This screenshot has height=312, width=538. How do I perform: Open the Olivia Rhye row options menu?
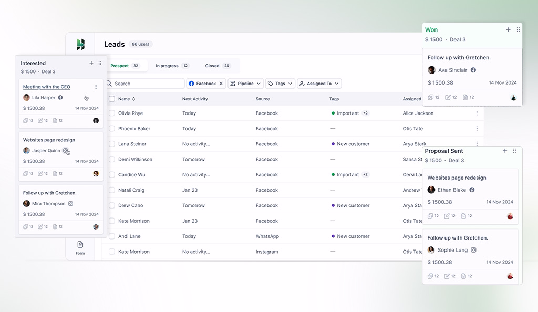pyautogui.click(x=477, y=113)
